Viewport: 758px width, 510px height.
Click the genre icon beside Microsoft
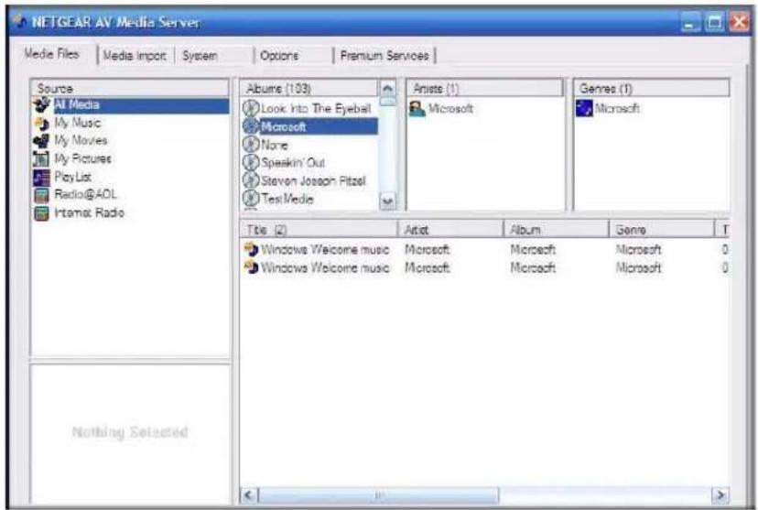click(584, 108)
